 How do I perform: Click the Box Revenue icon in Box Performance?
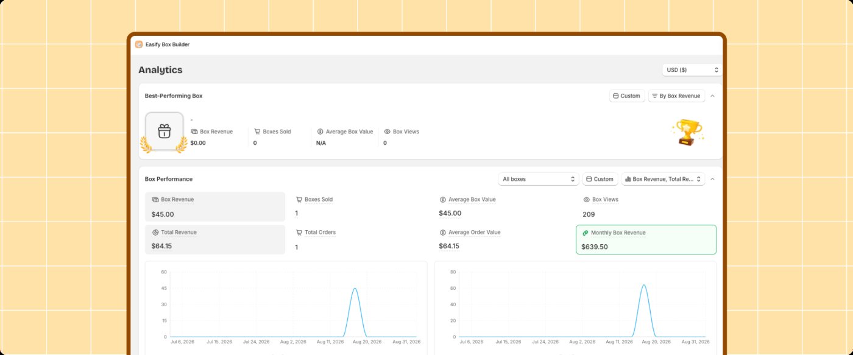[x=155, y=200]
